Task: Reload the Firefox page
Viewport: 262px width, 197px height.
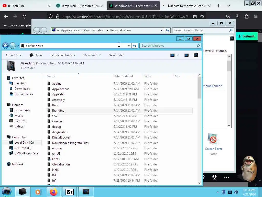Action: (x=25, y=17)
